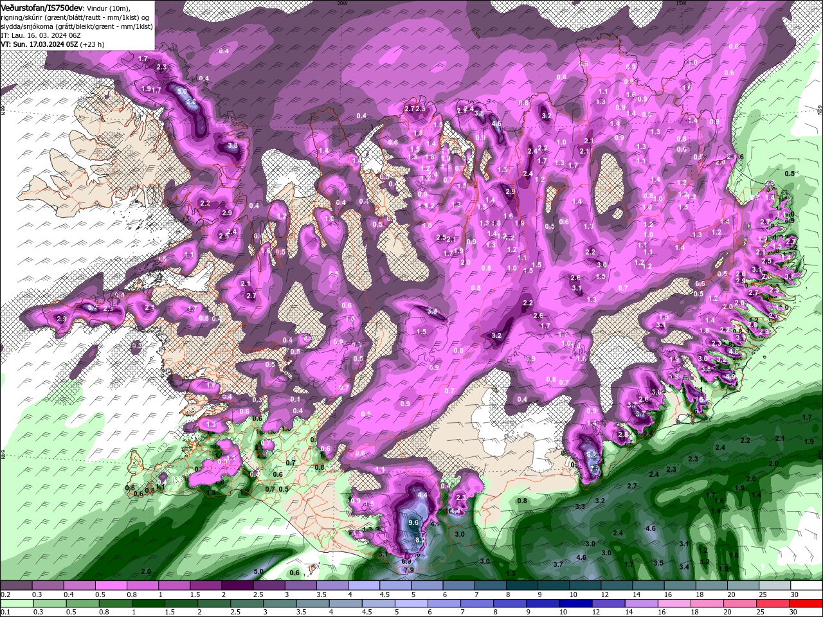
Task: Click the violet rain swatch at 12
Action: coord(609,603)
